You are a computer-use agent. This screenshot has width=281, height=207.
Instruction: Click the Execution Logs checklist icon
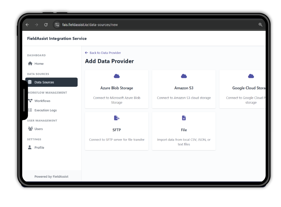tap(30, 110)
